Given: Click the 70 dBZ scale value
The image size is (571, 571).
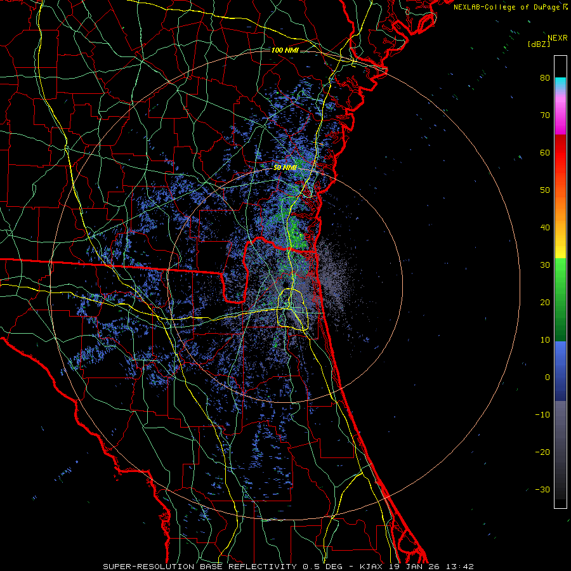Looking at the screenshot, I should coord(545,115).
